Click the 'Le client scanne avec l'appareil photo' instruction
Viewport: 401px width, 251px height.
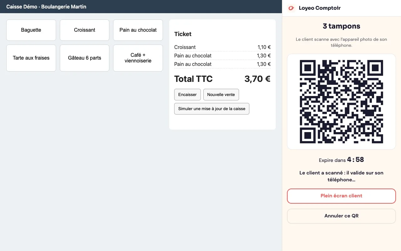pyautogui.click(x=341, y=42)
